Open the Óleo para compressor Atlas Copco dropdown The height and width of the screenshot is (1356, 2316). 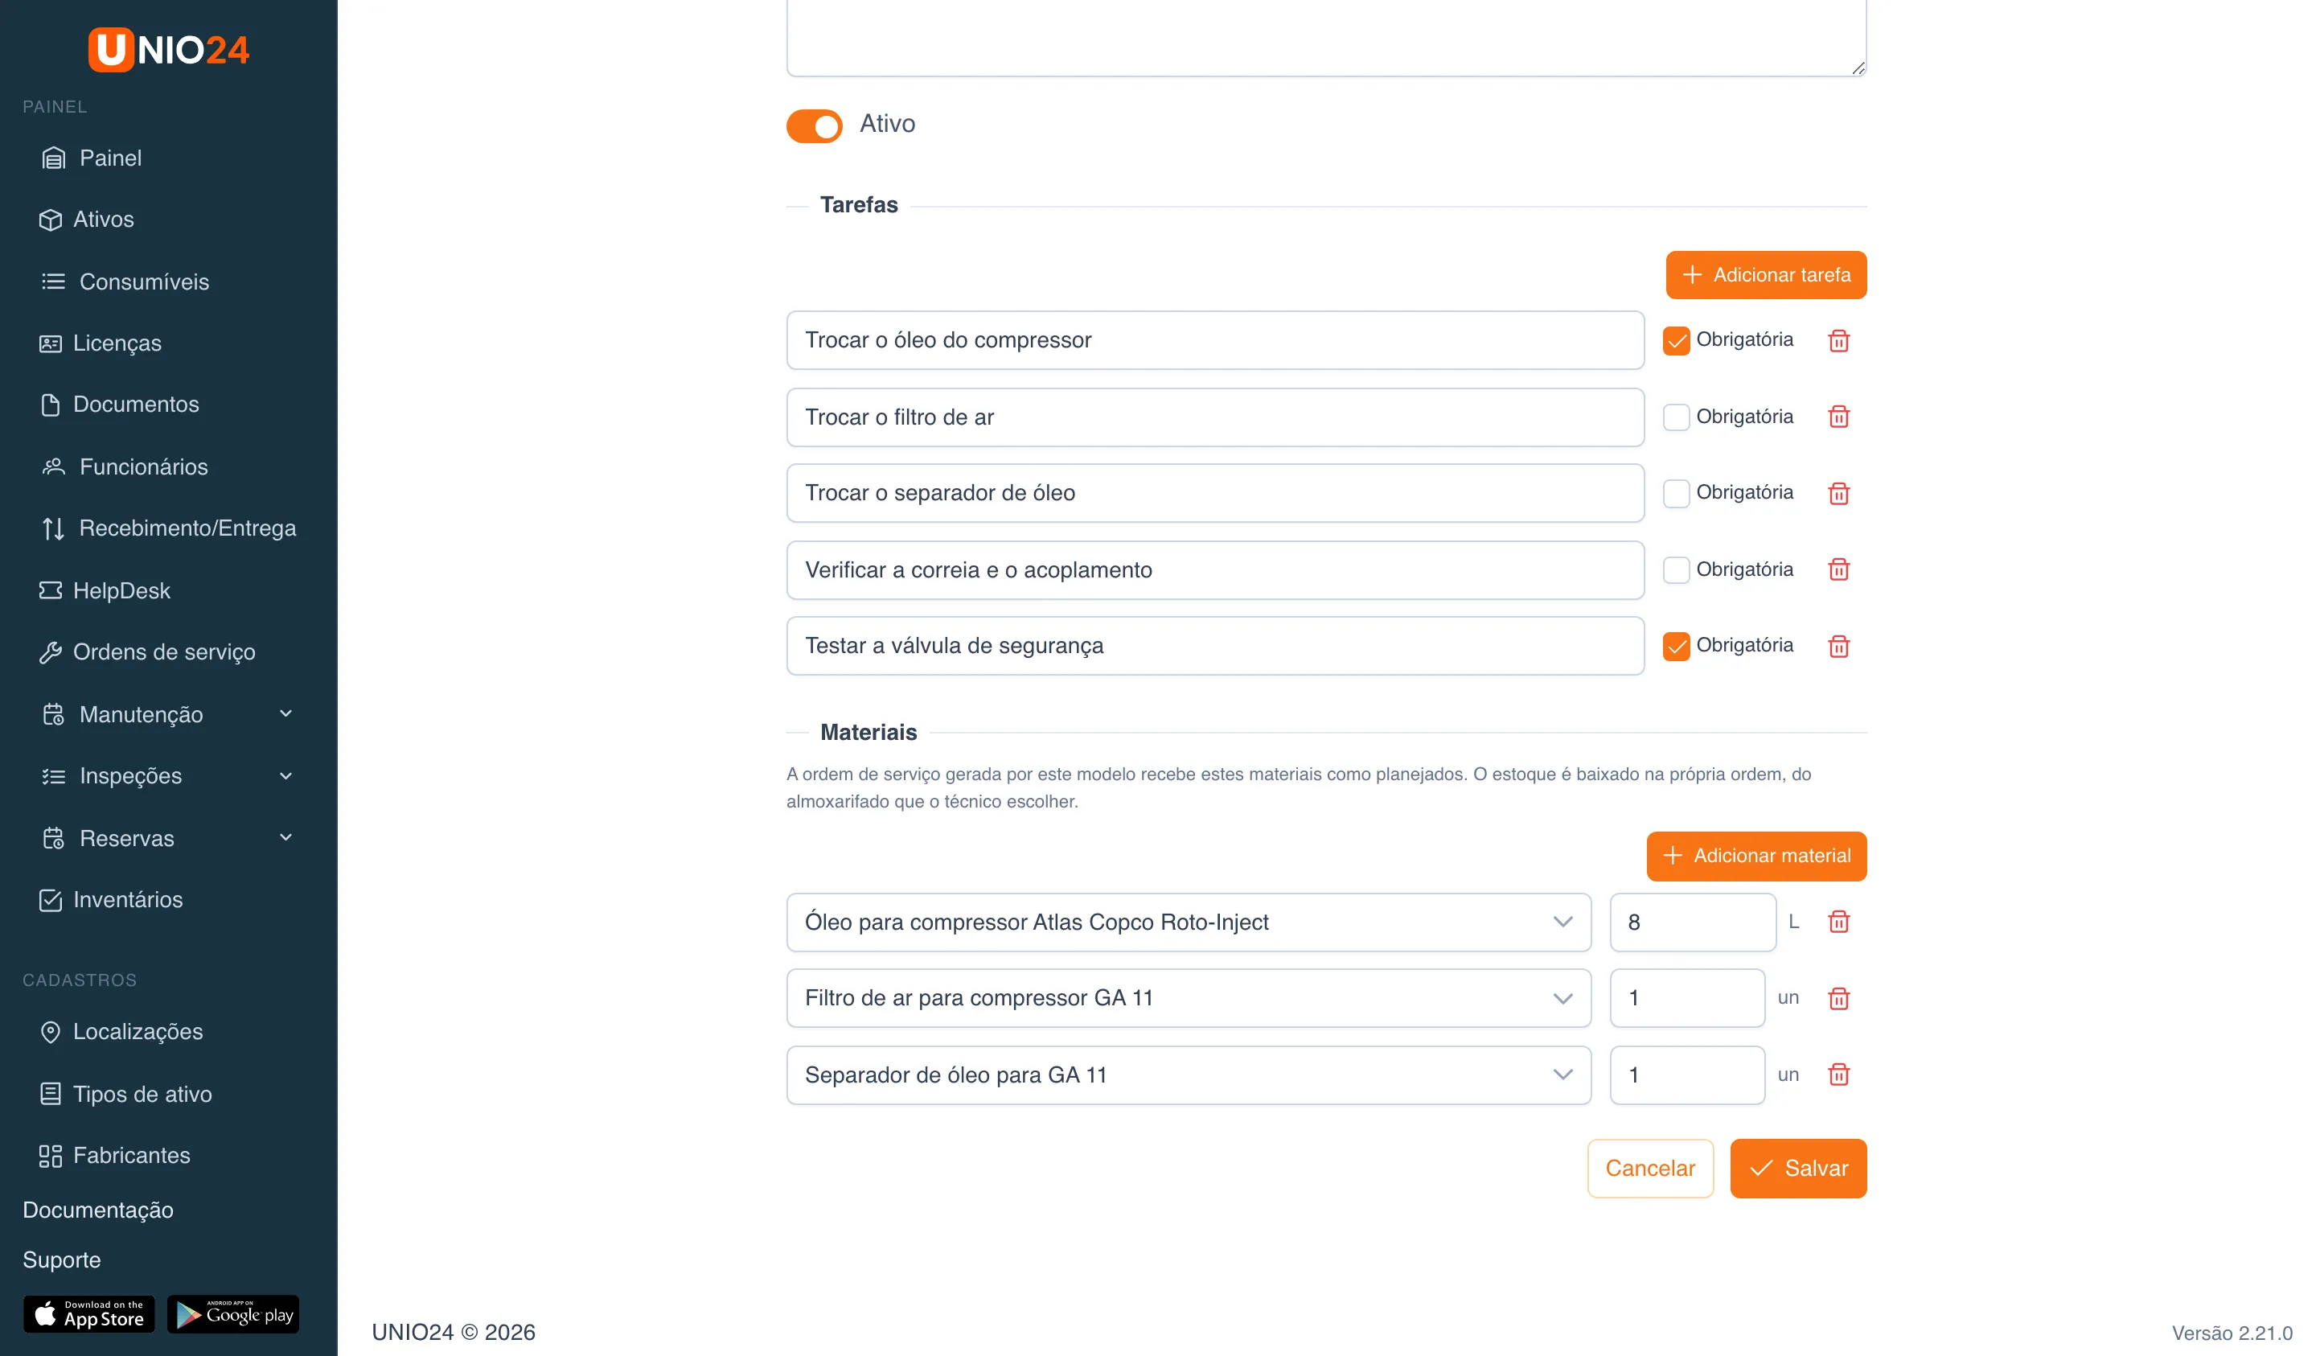(x=1189, y=921)
